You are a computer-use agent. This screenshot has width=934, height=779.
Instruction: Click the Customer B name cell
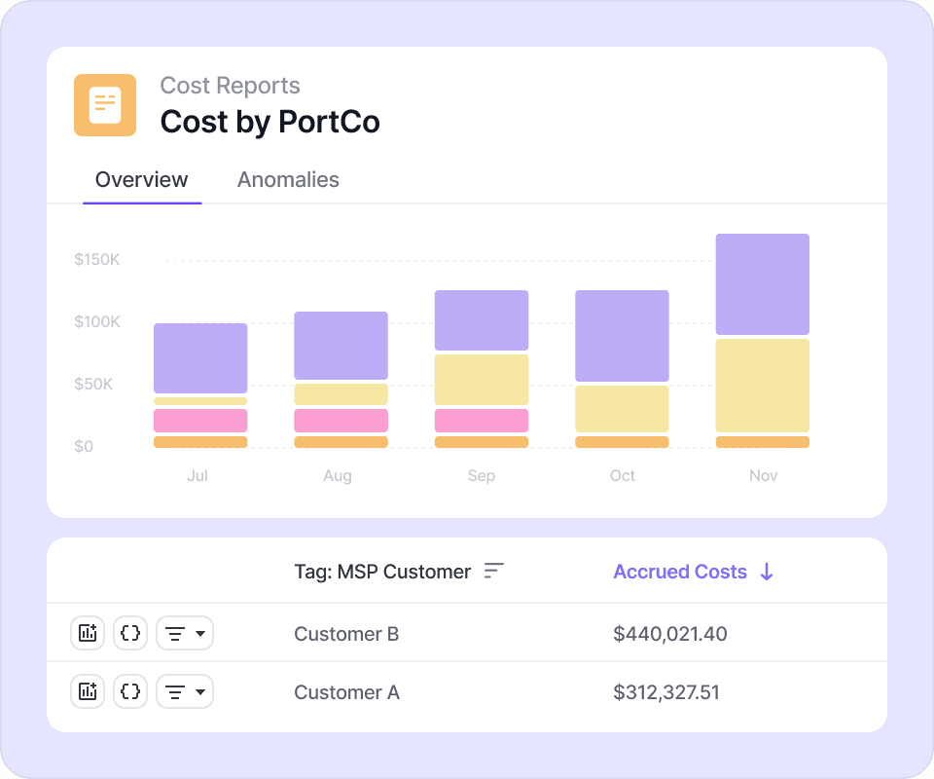(x=346, y=634)
